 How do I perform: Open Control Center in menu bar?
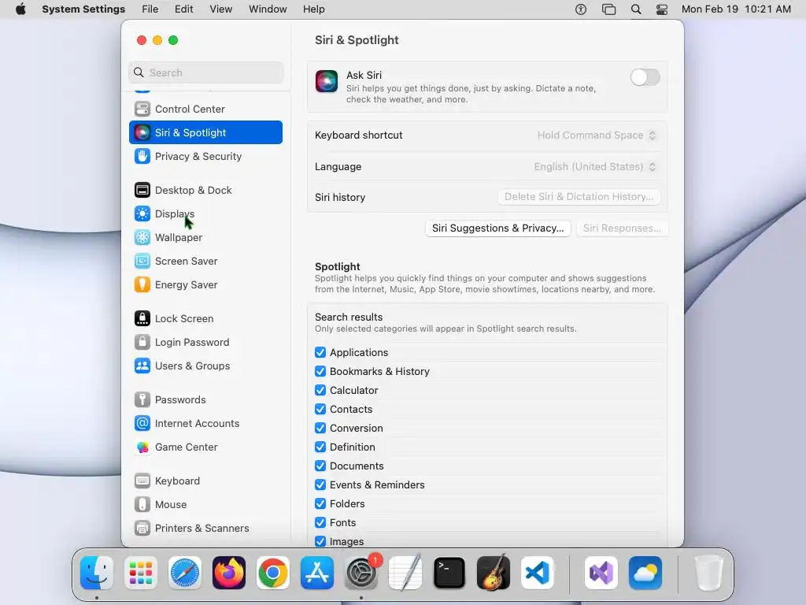click(662, 9)
